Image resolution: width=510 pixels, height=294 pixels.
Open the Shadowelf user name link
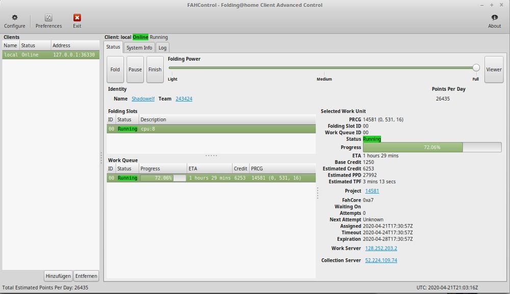(x=143, y=99)
